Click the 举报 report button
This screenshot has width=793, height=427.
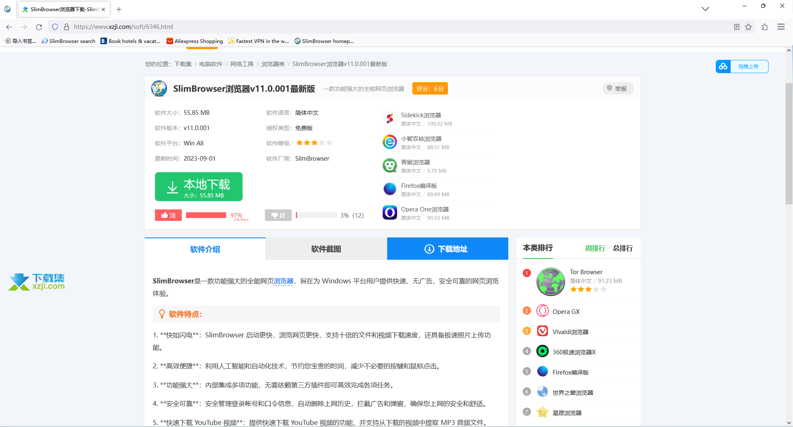[618, 88]
